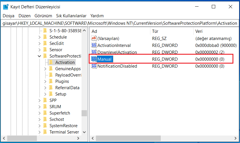
Task: Open the Görünüm menu
Action: (x=43, y=16)
